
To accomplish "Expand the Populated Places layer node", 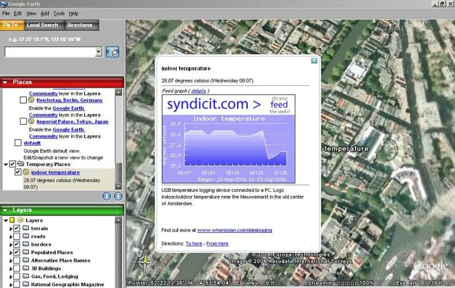I will click(11, 253).
